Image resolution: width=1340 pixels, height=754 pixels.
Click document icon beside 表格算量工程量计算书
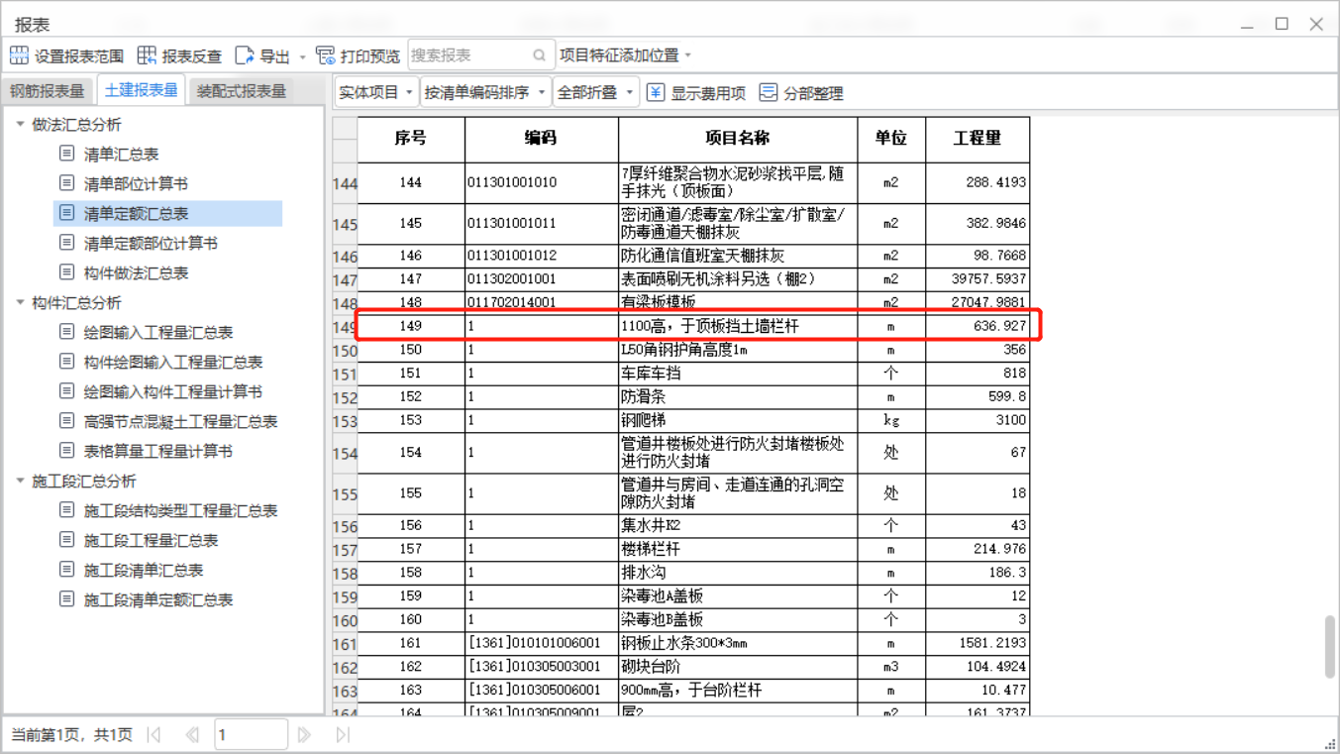(x=66, y=451)
